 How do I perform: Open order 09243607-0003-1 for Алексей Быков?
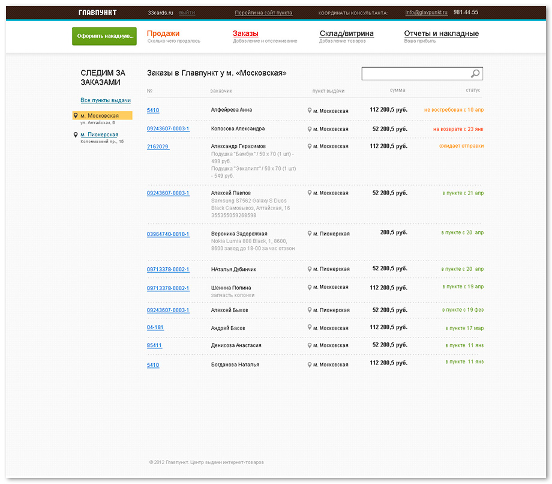click(168, 310)
